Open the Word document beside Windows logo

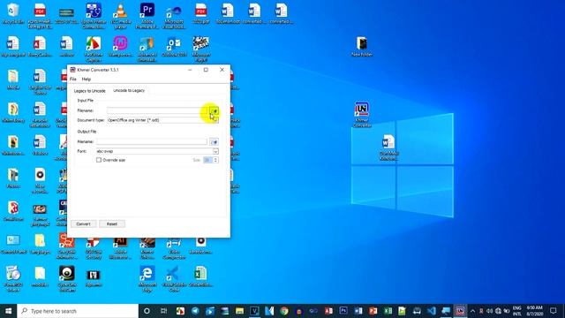(x=388, y=148)
